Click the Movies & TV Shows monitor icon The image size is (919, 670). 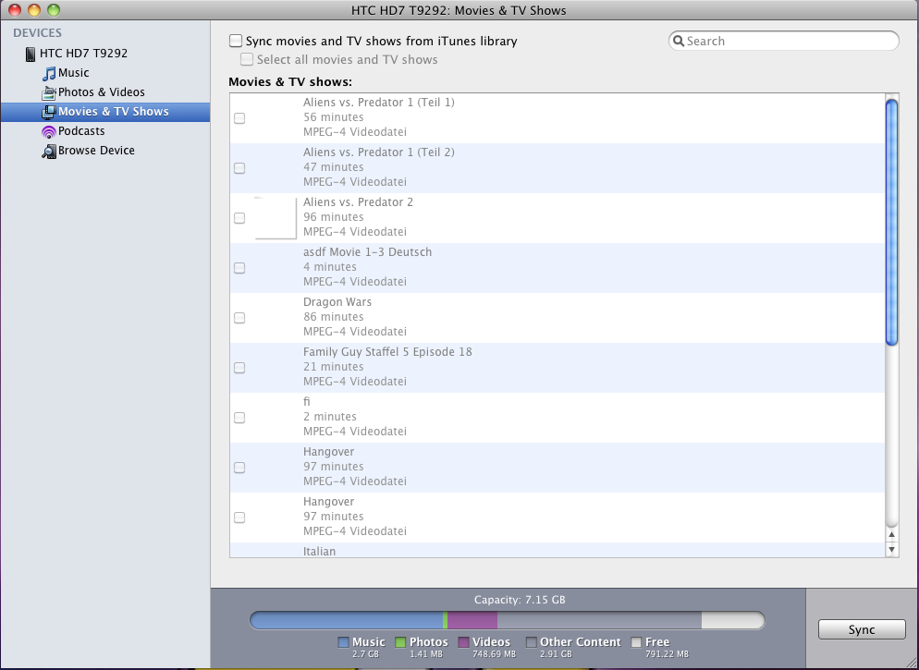pos(49,112)
